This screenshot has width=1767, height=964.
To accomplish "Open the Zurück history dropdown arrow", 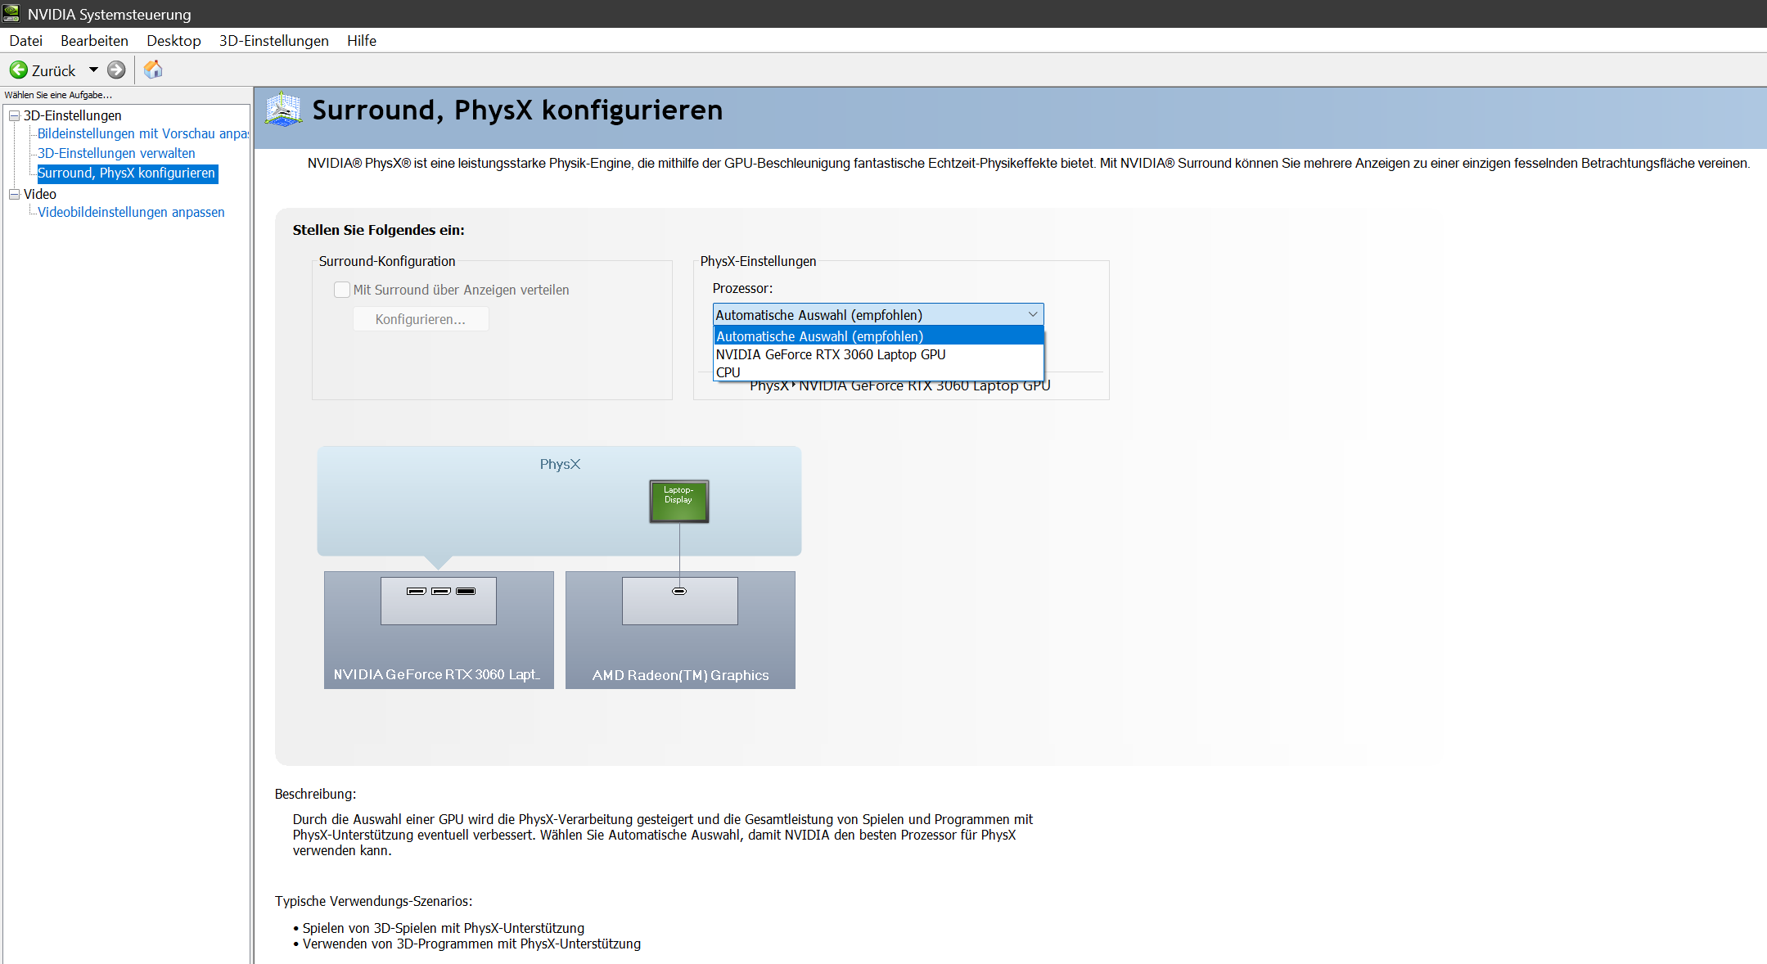I will [93, 70].
